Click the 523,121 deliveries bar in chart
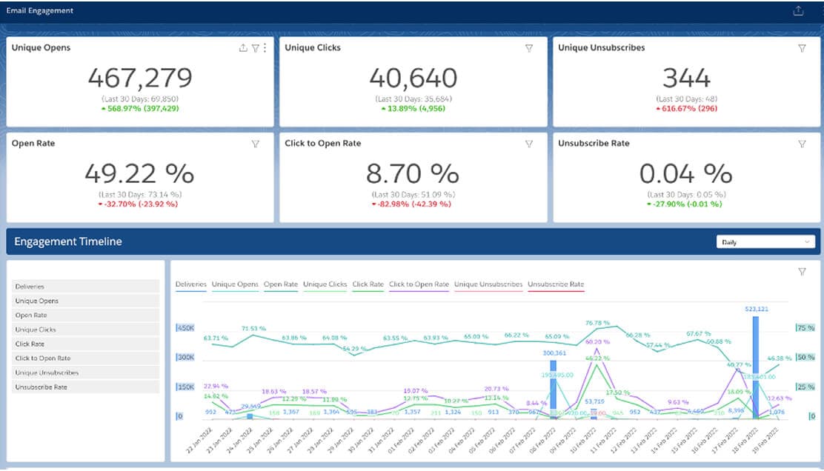The image size is (824, 471). 756,367
